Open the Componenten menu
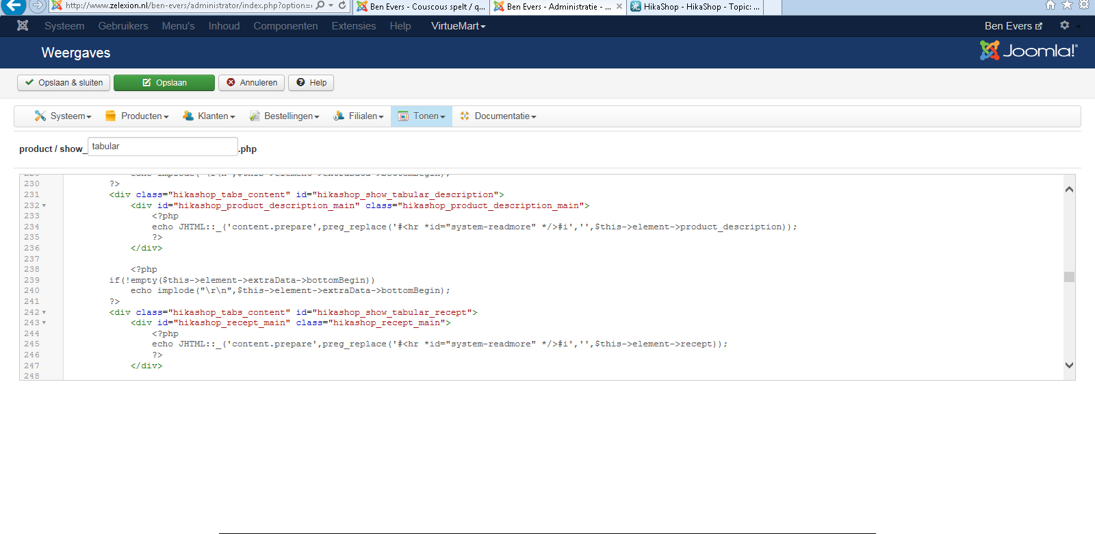The width and height of the screenshot is (1095, 534). point(285,26)
